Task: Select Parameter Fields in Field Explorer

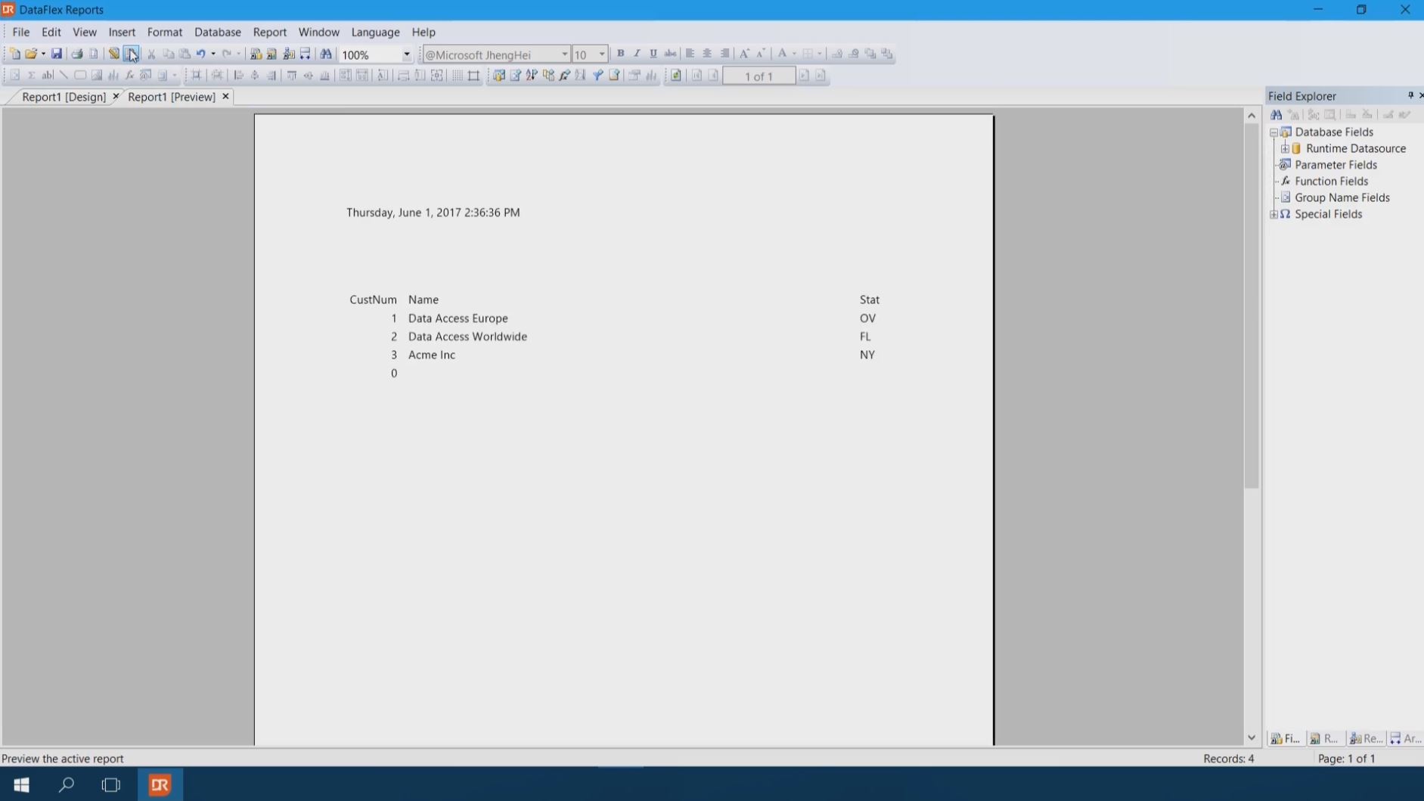Action: click(x=1335, y=165)
